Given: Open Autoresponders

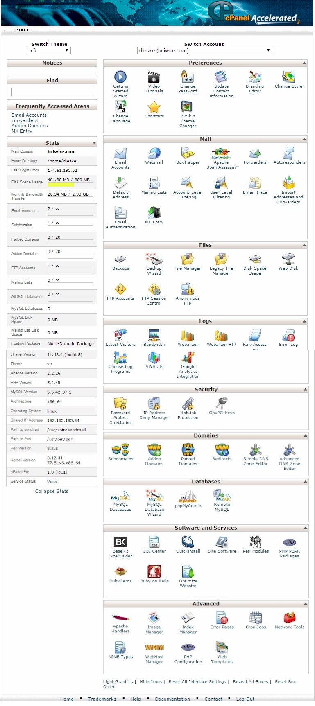Looking at the screenshot, I should click(289, 153).
